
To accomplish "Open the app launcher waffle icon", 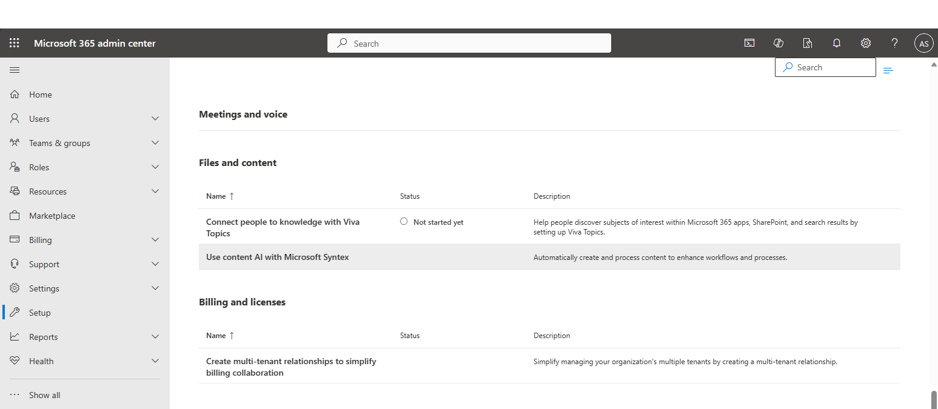I will point(15,43).
